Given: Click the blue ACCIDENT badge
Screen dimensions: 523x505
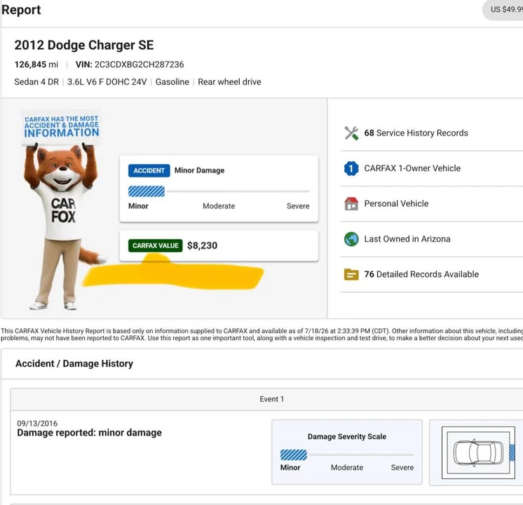Looking at the screenshot, I should (149, 170).
